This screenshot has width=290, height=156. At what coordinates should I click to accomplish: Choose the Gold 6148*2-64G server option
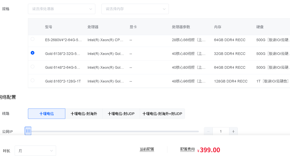(x=33, y=67)
